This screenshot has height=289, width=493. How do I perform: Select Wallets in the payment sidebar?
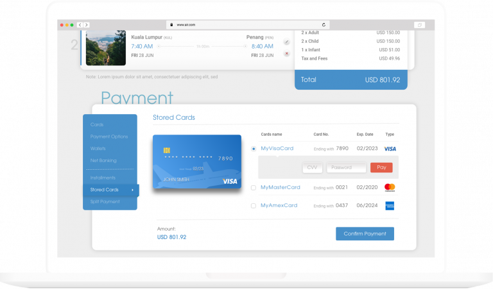tap(98, 149)
